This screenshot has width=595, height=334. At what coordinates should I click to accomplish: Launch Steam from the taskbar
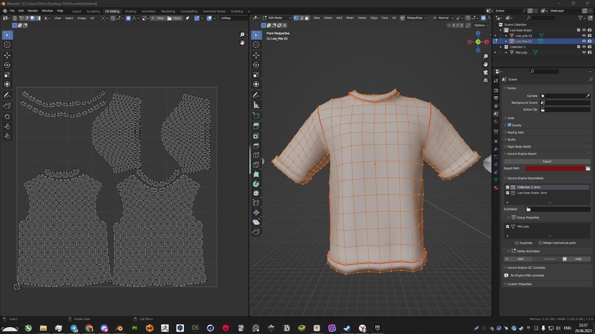347,328
